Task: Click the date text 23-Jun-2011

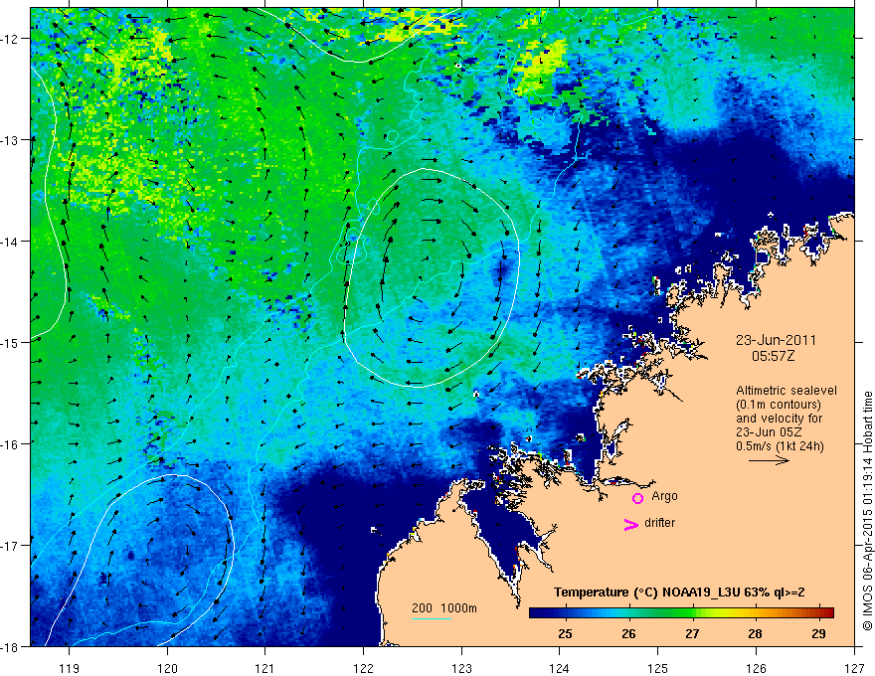Action: coord(776,340)
